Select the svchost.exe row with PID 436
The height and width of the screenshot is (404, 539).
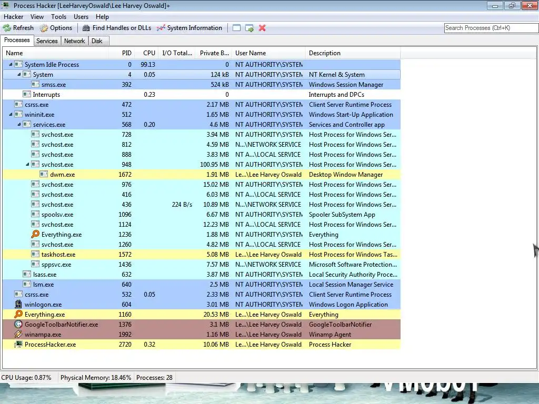point(202,204)
